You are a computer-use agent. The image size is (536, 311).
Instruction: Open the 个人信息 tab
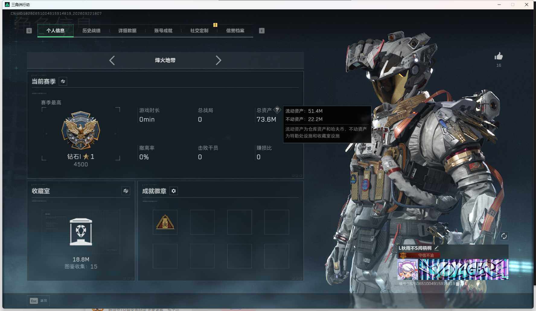point(56,31)
